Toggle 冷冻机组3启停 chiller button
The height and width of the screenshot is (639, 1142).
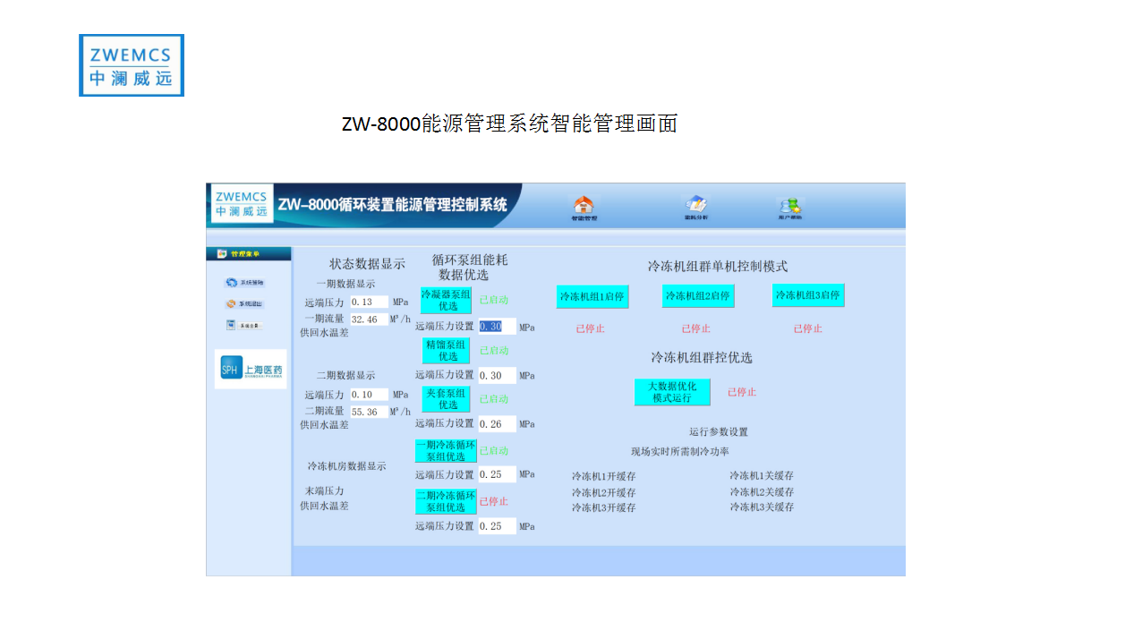pyautogui.click(x=807, y=295)
